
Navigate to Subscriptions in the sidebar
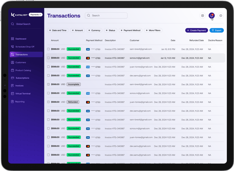tap(22, 78)
